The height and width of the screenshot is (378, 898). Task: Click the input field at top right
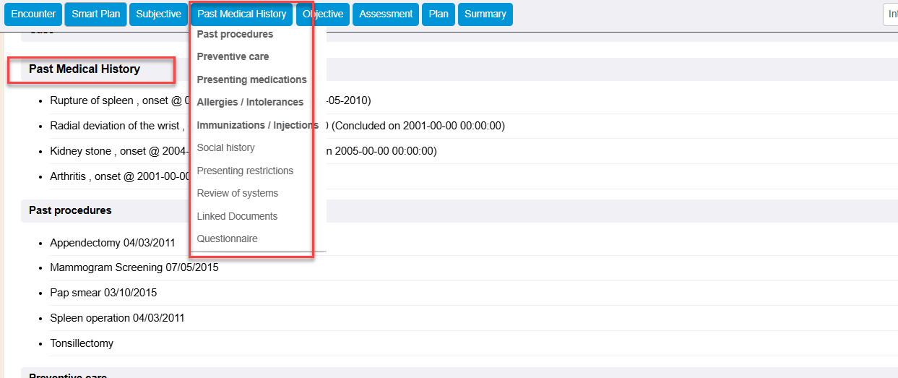(x=891, y=14)
